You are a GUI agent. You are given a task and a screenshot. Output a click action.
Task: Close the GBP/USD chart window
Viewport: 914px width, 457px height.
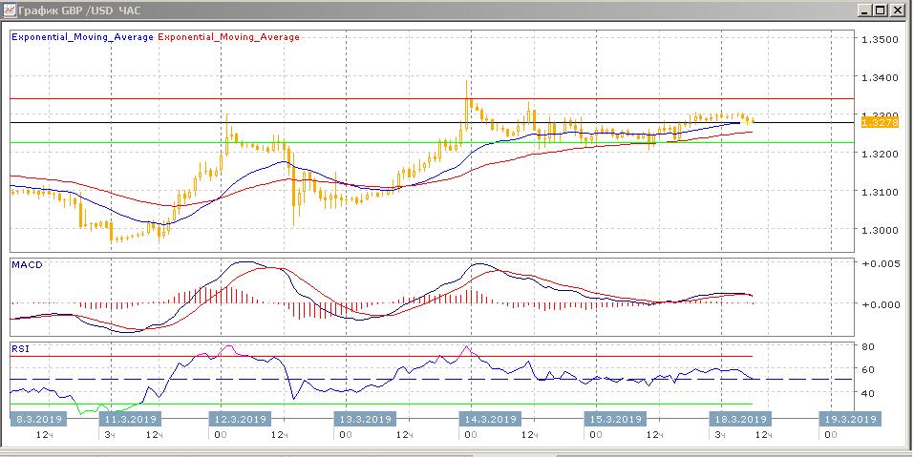[899, 10]
